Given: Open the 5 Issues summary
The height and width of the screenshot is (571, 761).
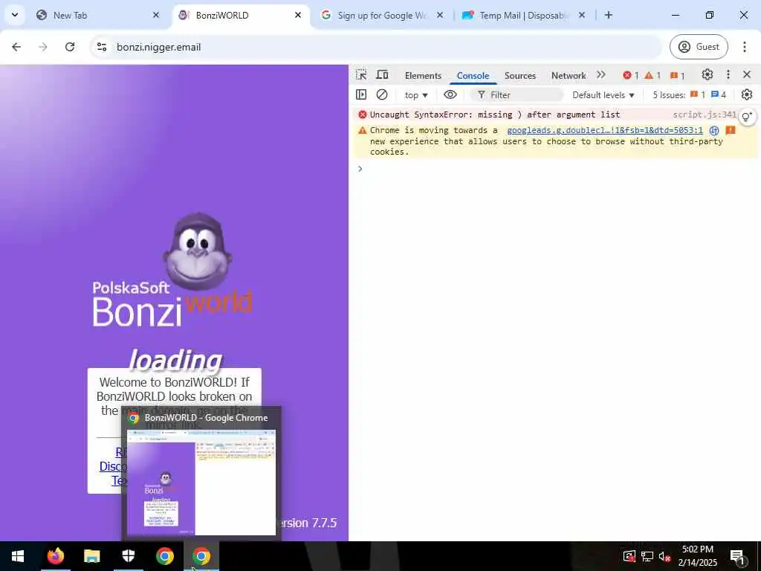Looking at the screenshot, I should point(689,95).
